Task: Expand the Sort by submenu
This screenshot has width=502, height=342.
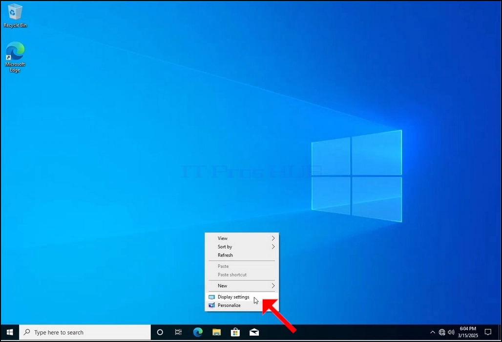Action: (242, 247)
